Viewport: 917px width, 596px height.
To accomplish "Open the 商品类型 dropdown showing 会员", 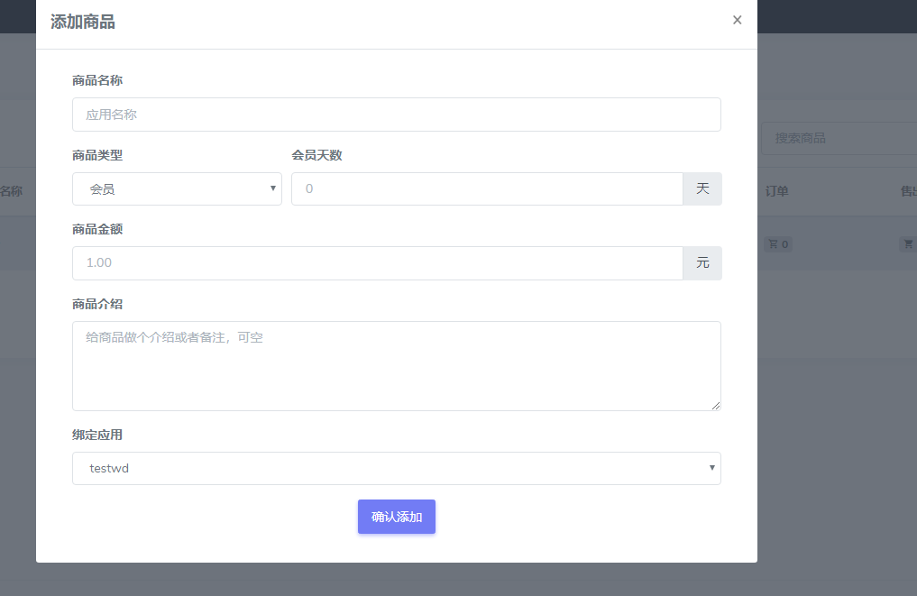I will pos(178,189).
